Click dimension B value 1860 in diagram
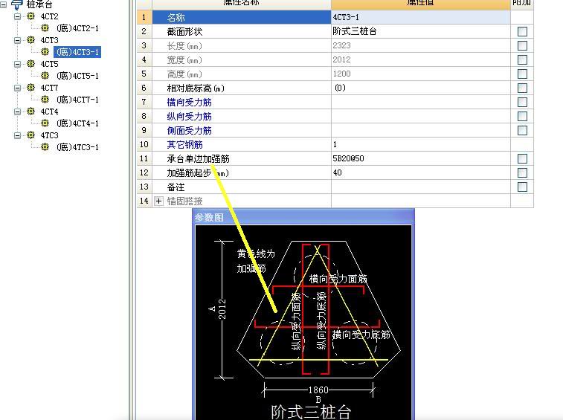This screenshot has width=563, height=420. pos(318,390)
